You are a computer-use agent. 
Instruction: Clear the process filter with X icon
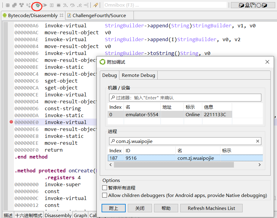pos(258,141)
